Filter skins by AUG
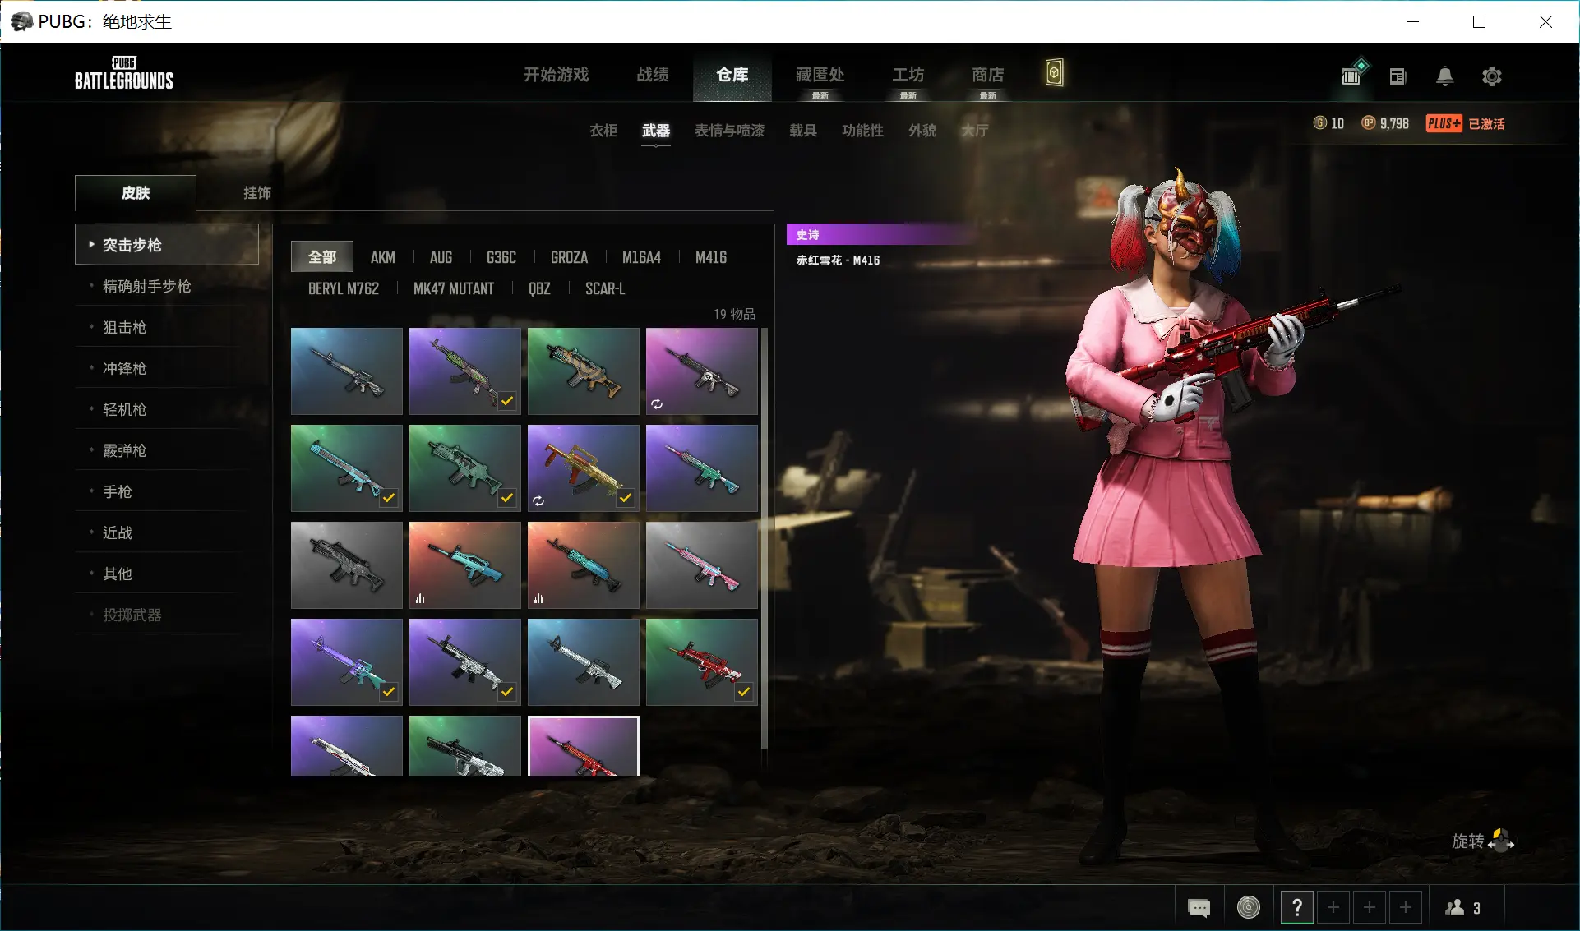The width and height of the screenshot is (1580, 931). [x=441, y=257]
